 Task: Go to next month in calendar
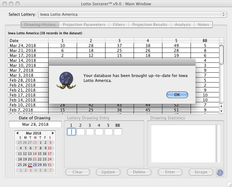coord(53,133)
